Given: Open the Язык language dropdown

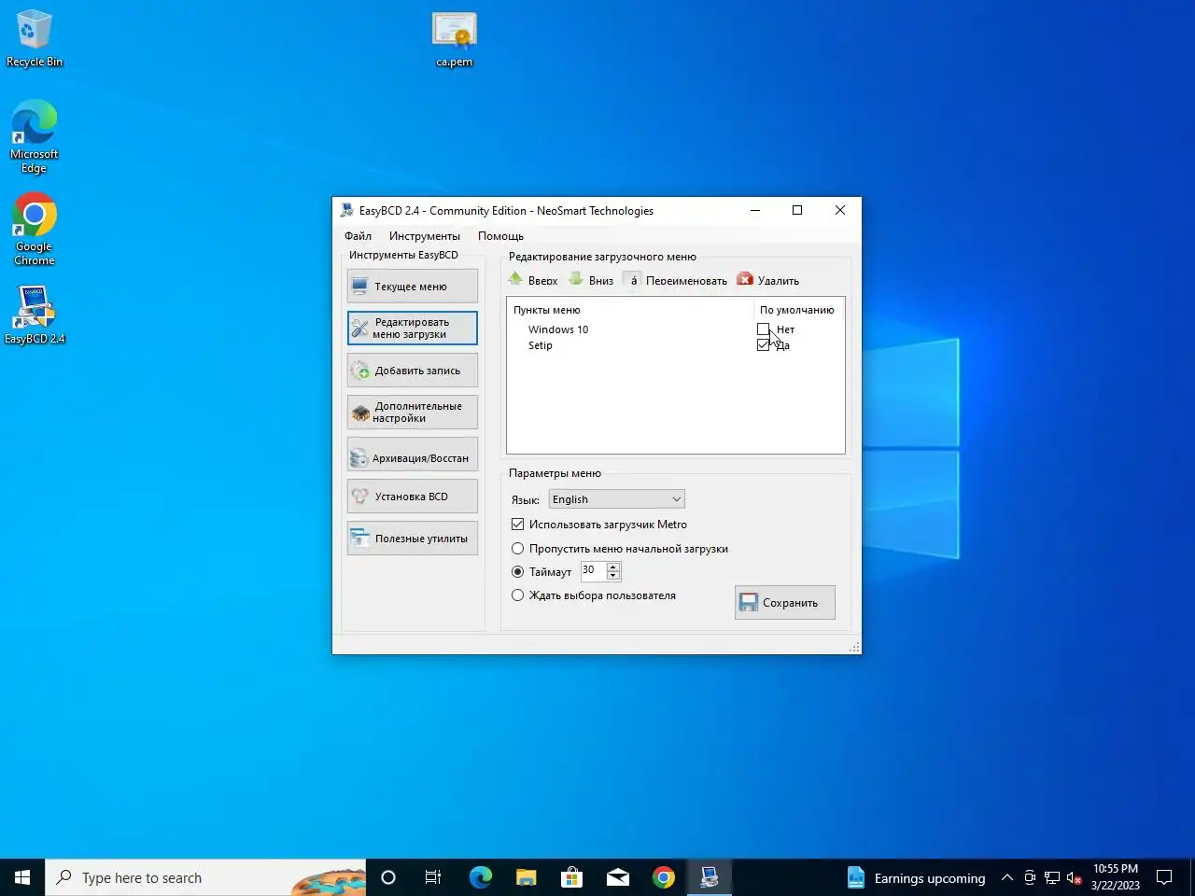Looking at the screenshot, I should point(617,499).
